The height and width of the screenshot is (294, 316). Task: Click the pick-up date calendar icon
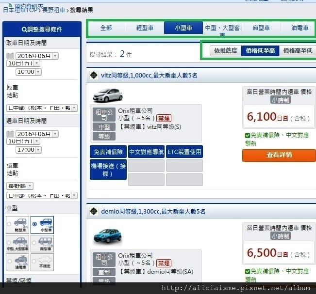click(10, 56)
